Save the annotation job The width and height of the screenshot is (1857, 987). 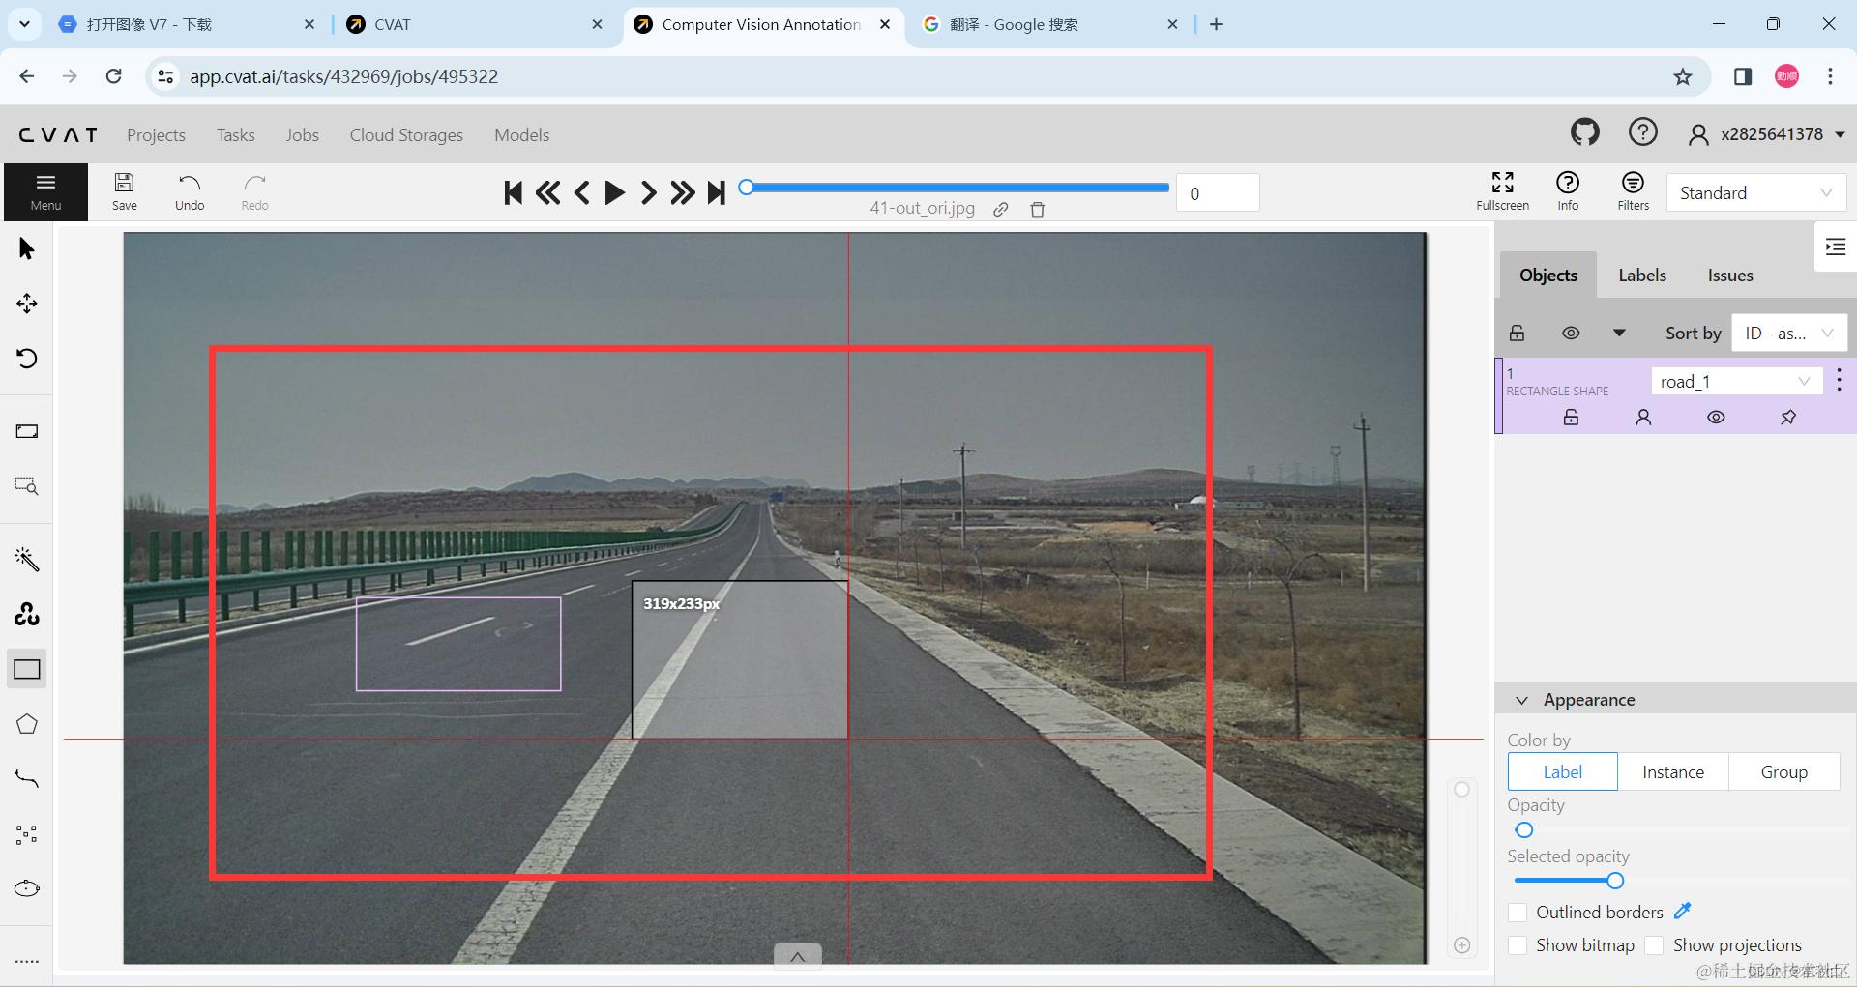click(x=125, y=191)
